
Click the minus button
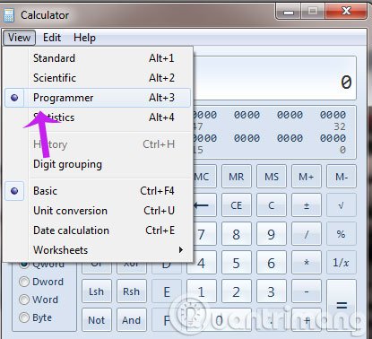[x=307, y=291]
